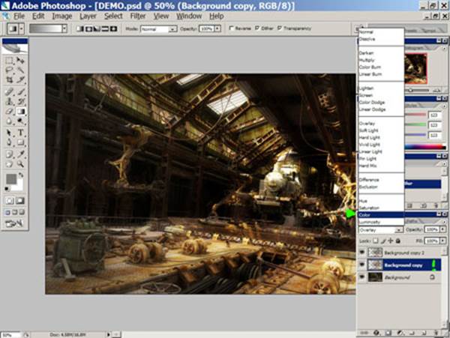Click the green channel slider
The height and width of the screenshot is (338, 450).
click(415, 124)
